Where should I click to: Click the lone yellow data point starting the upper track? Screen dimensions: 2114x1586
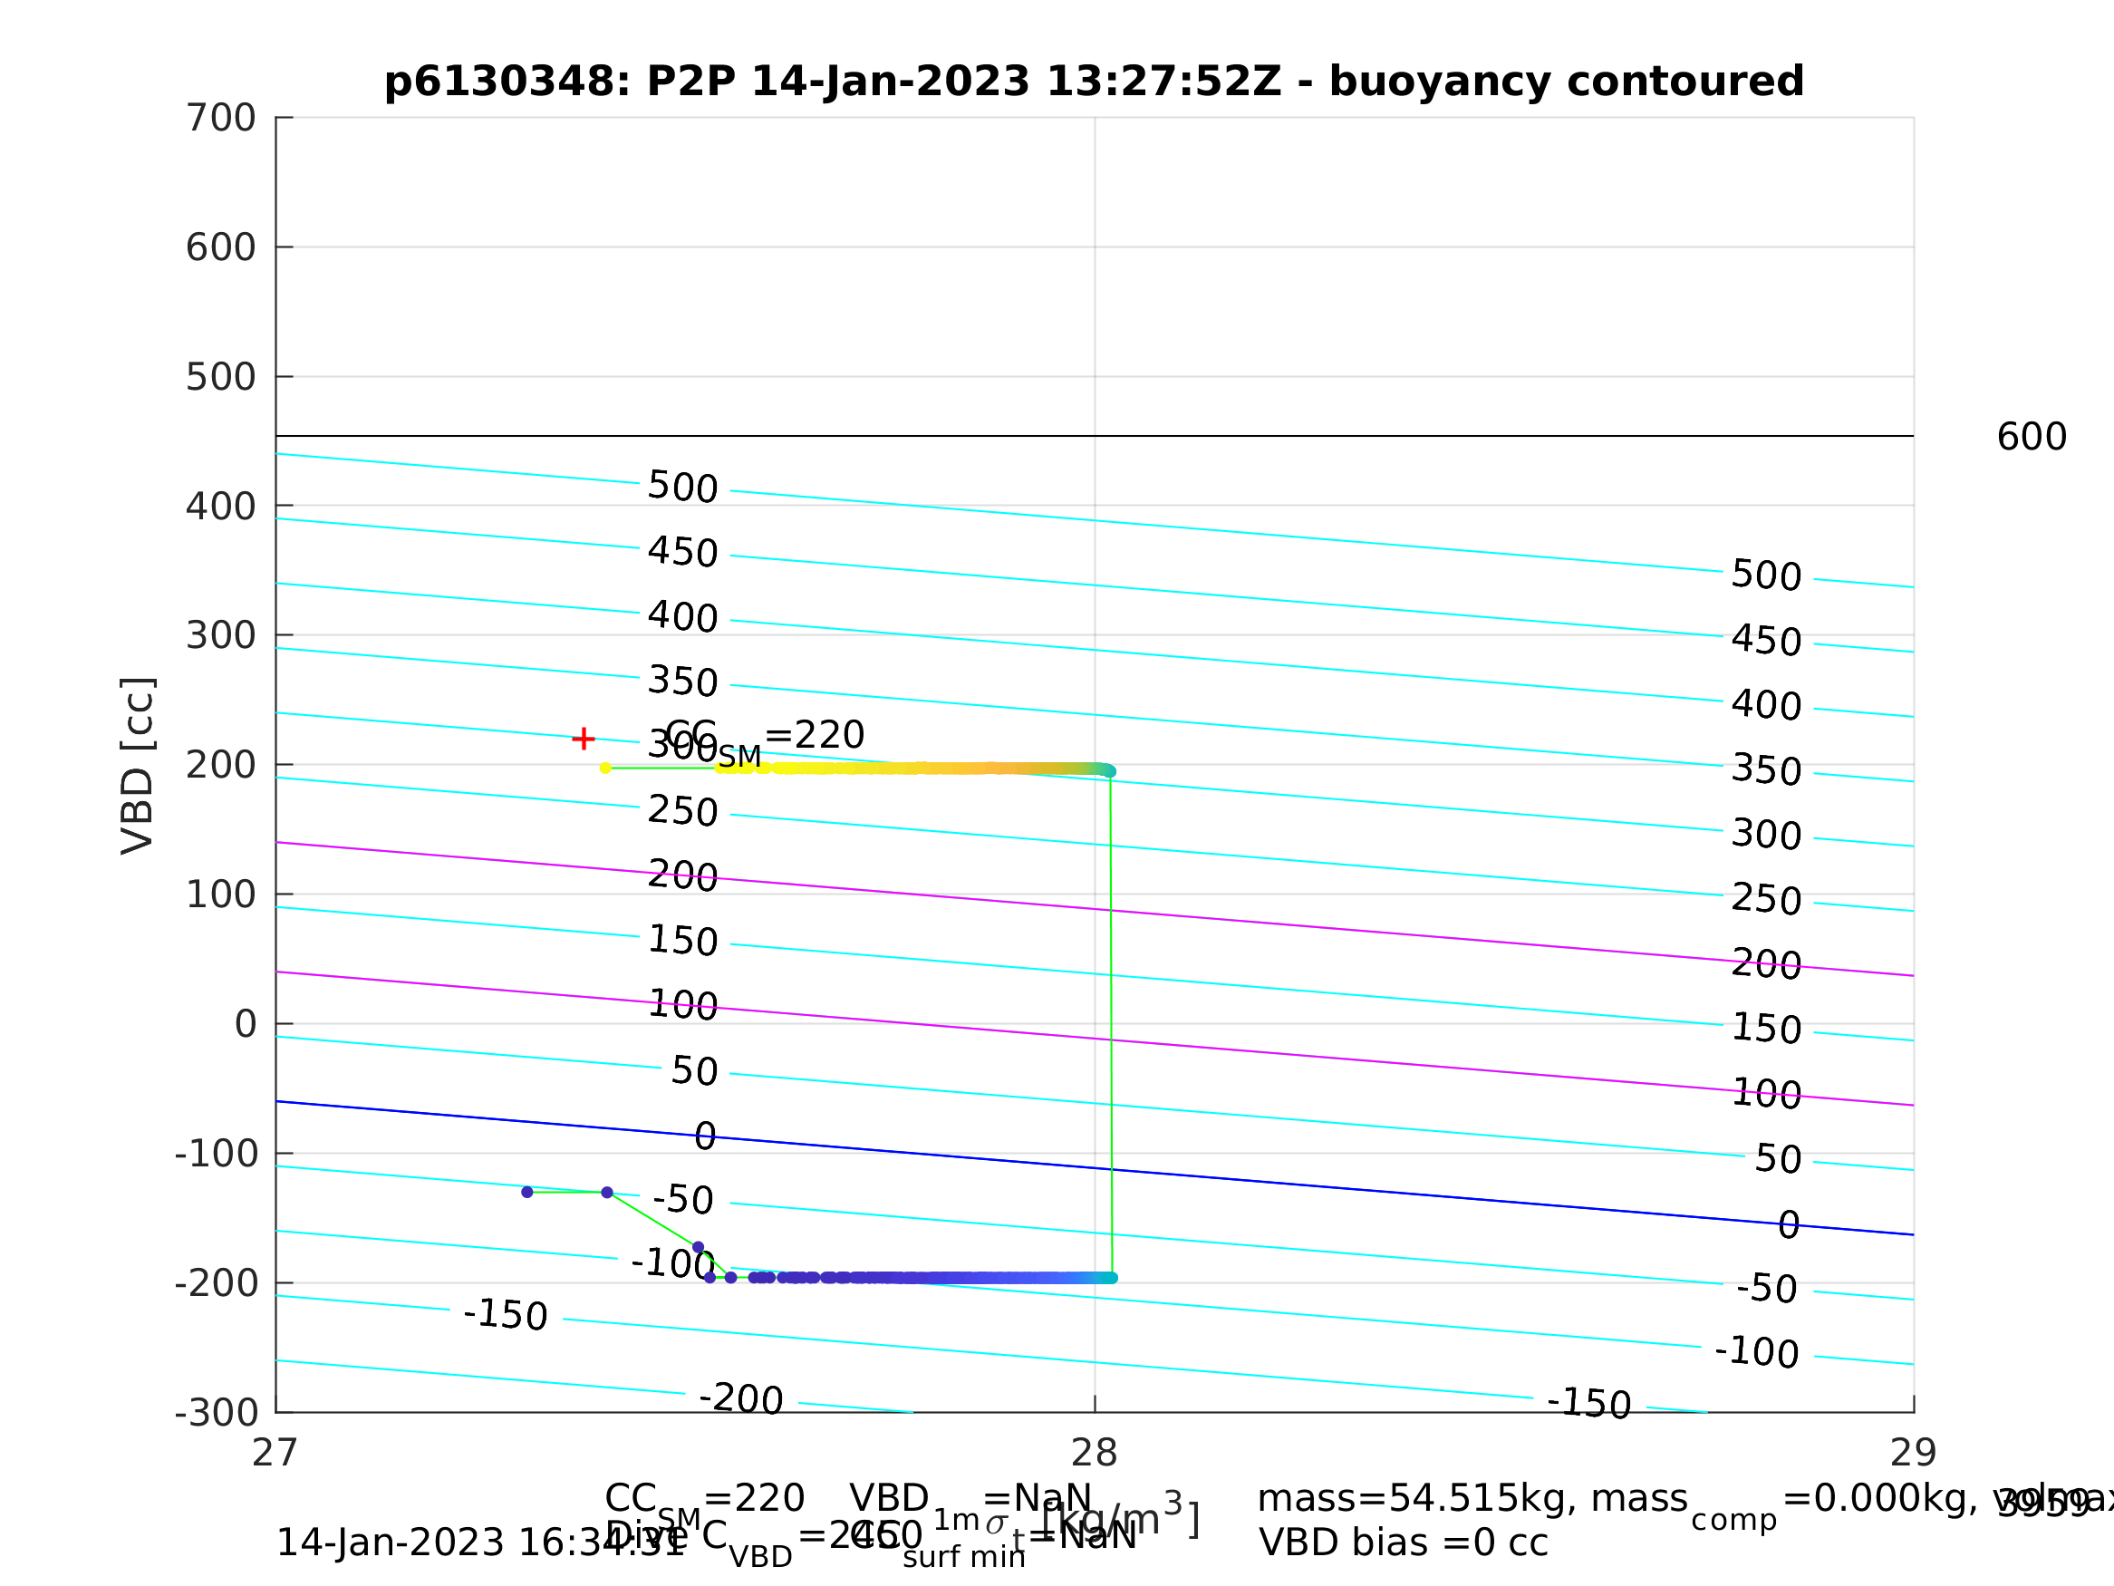[x=605, y=768]
